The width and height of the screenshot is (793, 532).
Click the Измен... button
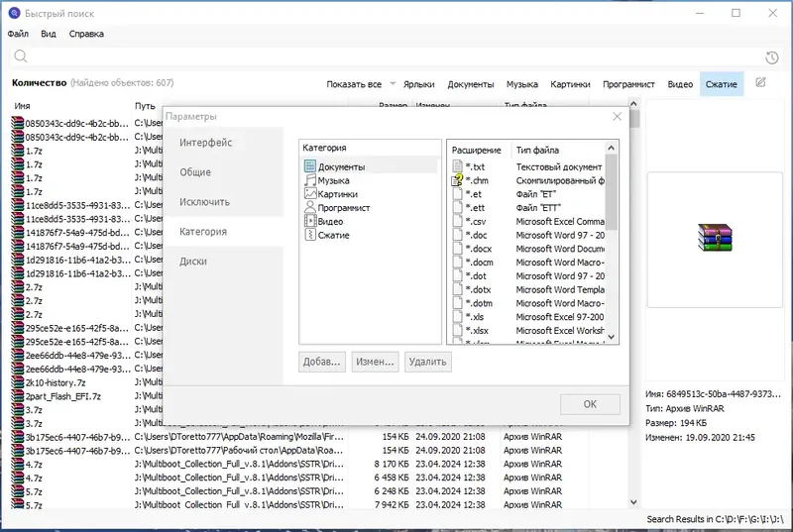(x=375, y=362)
